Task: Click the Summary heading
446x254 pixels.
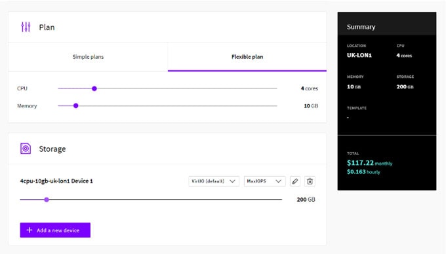Action: (x=361, y=27)
